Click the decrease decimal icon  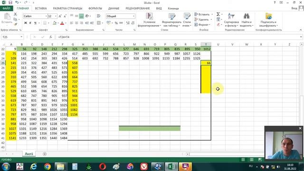pyautogui.click(x=133, y=23)
